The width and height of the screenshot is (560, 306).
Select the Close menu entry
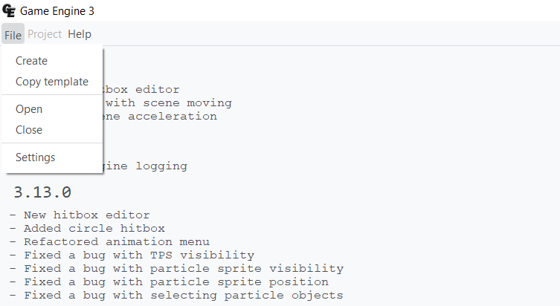[x=29, y=130]
